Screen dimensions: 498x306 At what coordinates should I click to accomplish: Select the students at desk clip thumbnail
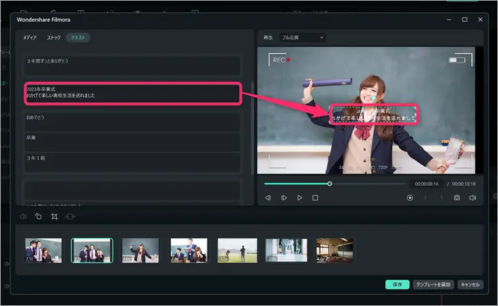189,250
